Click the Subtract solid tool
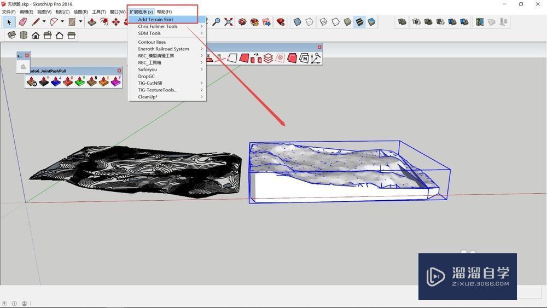This screenshot has height=308, width=547. (440, 22)
